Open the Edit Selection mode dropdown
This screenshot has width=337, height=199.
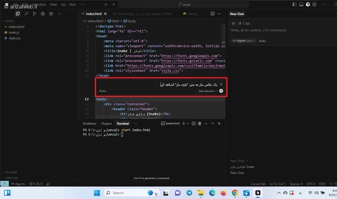point(208,91)
